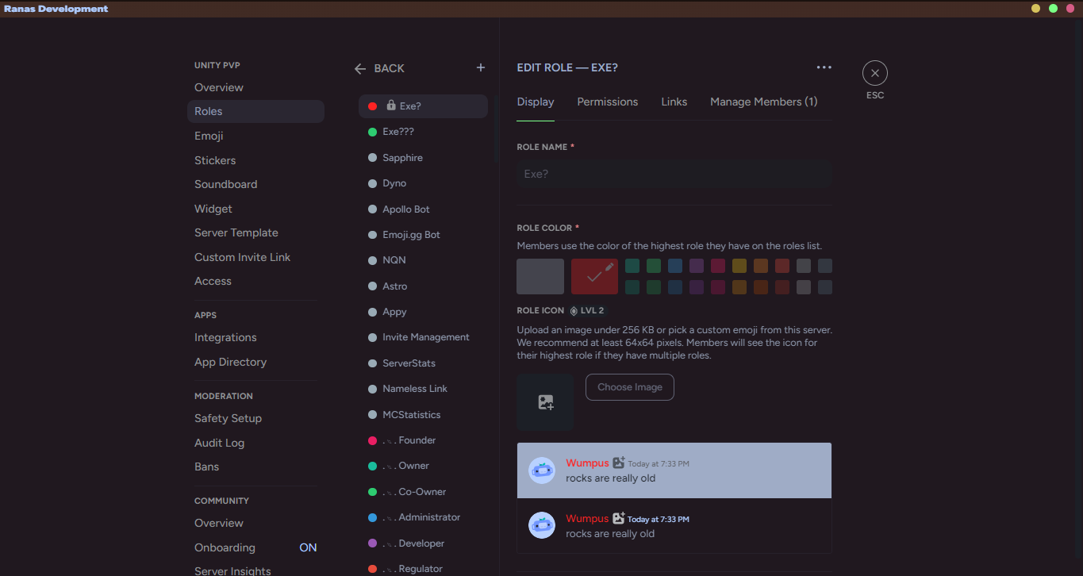Screen dimensions: 1083x576
Task: Select the Emoji.gg Bot role
Action: 423,235
